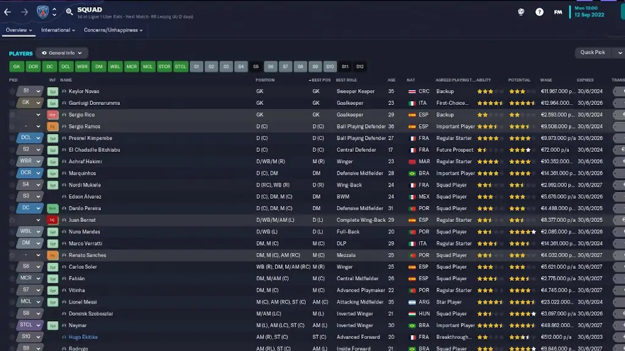Open the General Info view dropdown
The image size is (625, 351).
click(62, 53)
